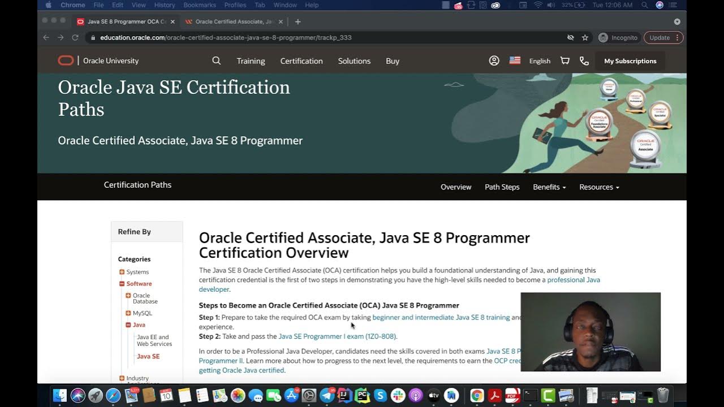Open App Store icon in the dock
Image resolution: width=724 pixels, height=407 pixels.
pos(291,396)
